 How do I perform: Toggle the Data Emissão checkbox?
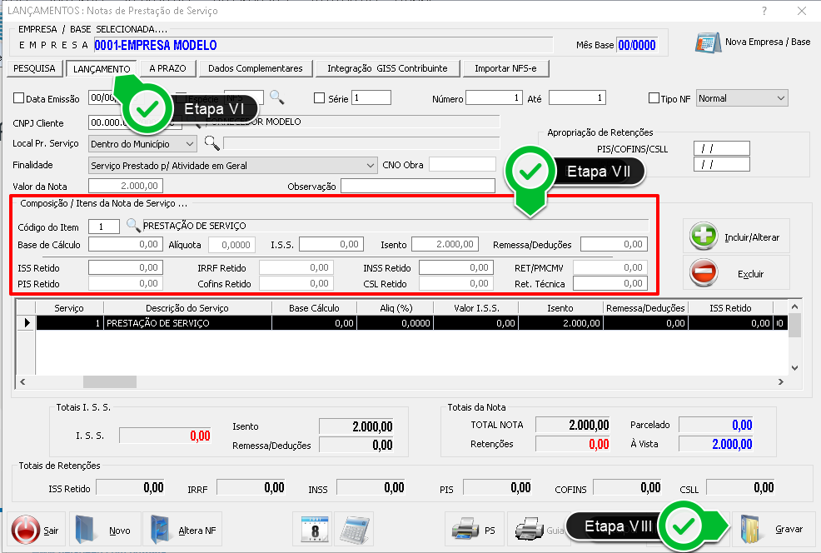coord(19,98)
